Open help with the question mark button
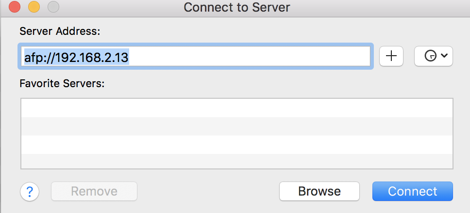Screen dimensions: 470x213 coord(30,192)
